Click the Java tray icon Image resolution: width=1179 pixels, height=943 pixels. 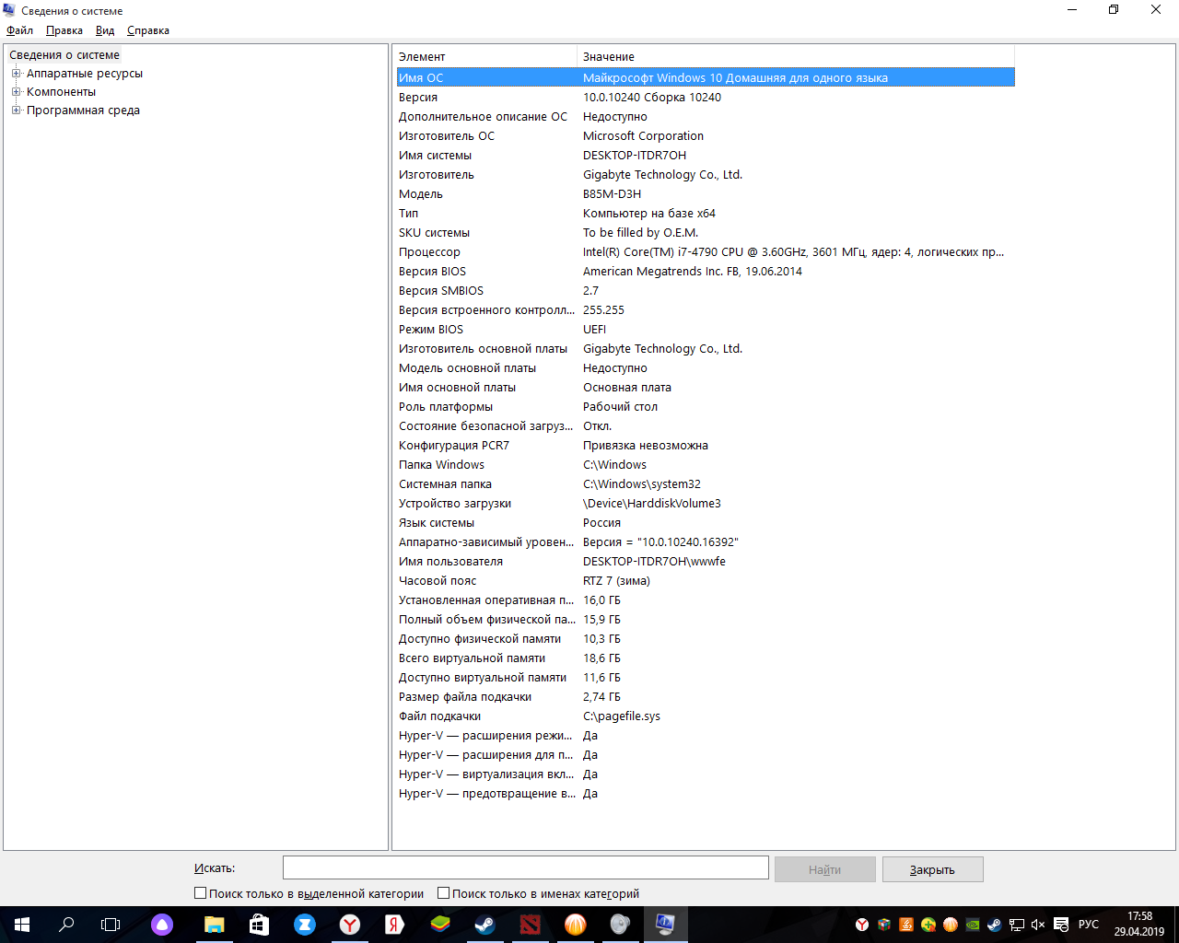(x=906, y=925)
